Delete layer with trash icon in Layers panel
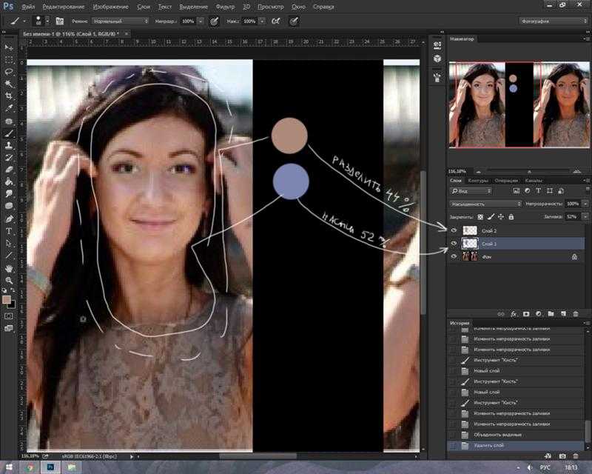The width and height of the screenshot is (592, 474). pyautogui.click(x=576, y=314)
